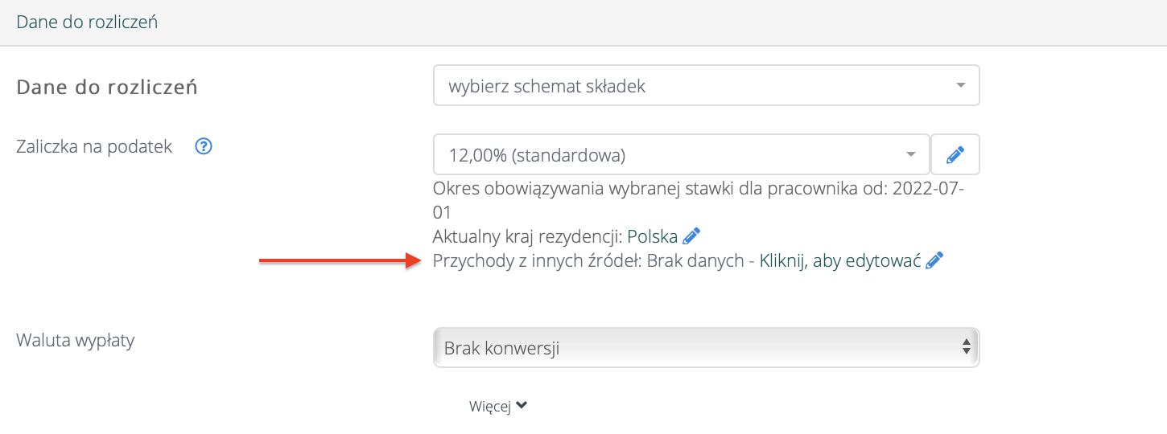Click the Waluta wypłaty label

76,340
